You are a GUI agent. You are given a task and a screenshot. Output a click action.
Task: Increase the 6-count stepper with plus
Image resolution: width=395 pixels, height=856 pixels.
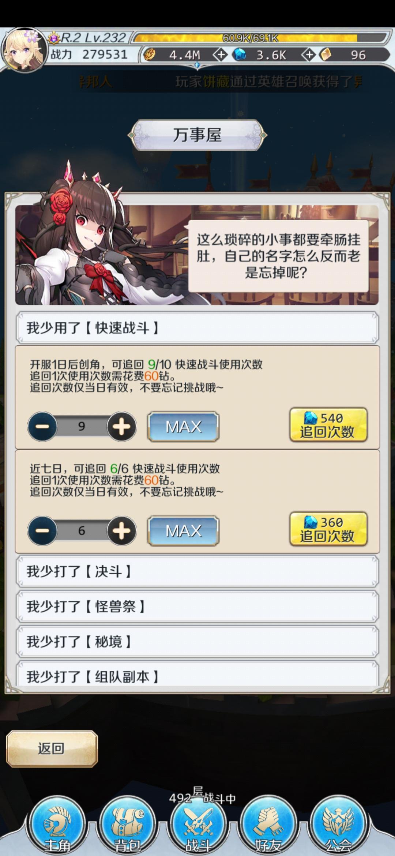121,531
